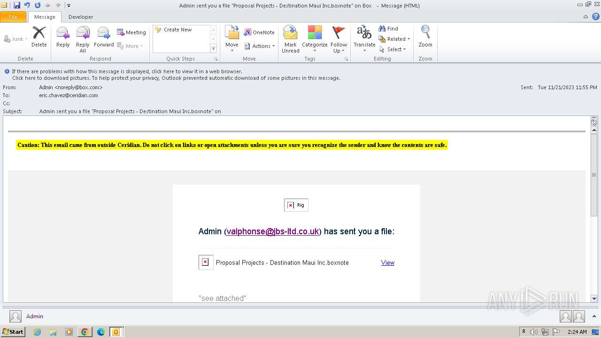Screen dimensions: 601x338
Task: Click the volume speaker tray icon
Action: (534, 332)
